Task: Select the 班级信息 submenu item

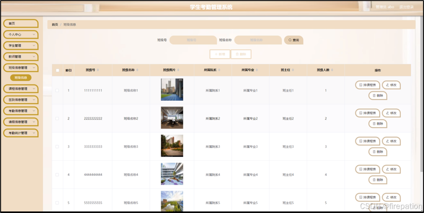Action: [x=21, y=78]
